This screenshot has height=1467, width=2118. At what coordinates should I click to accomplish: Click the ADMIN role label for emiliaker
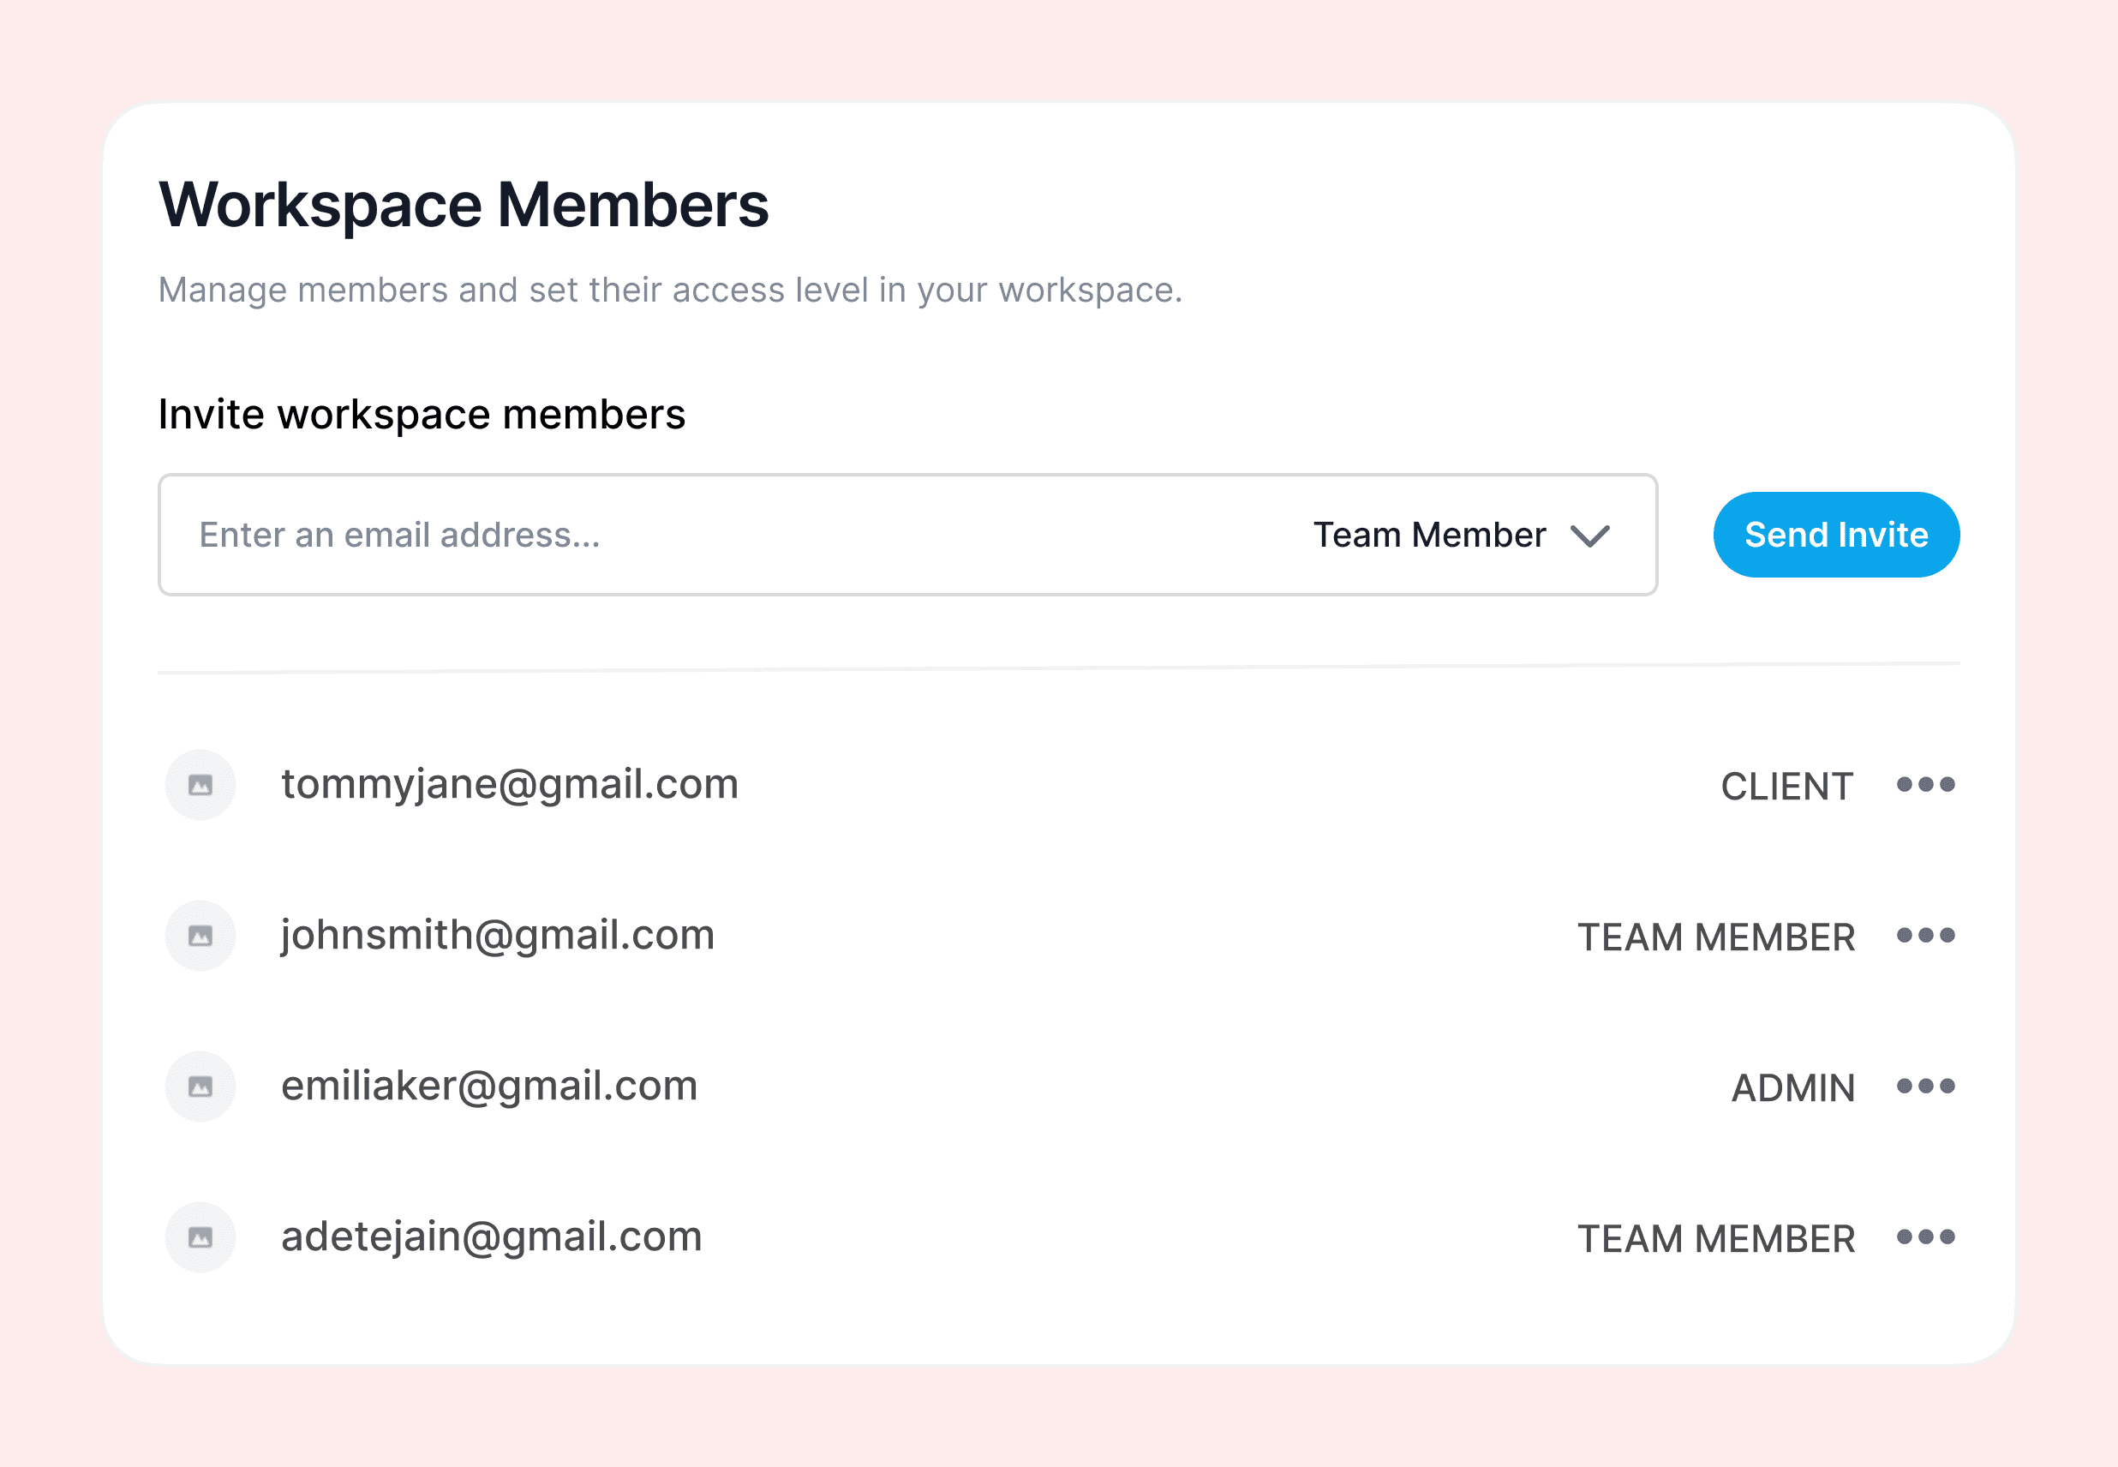(x=1792, y=1087)
